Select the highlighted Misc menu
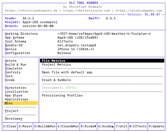 click(21, 103)
